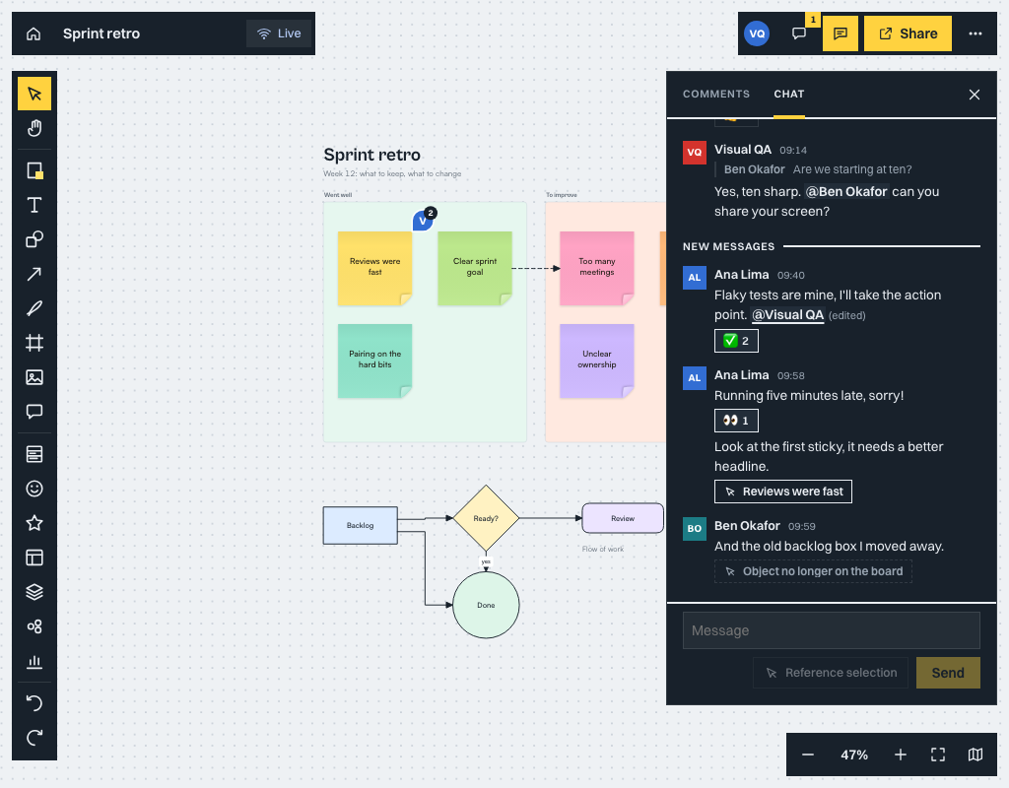The width and height of the screenshot is (1009, 788).
Task: Choose the pen drawing tool
Action: (x=34, y=308)
